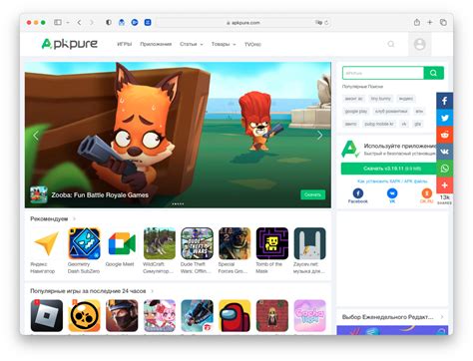Image resolution: width=473 pixels, height=361 pixels.
Task: Select the 'pubg mobile kr' search tag
Action: tap(379, 124)
